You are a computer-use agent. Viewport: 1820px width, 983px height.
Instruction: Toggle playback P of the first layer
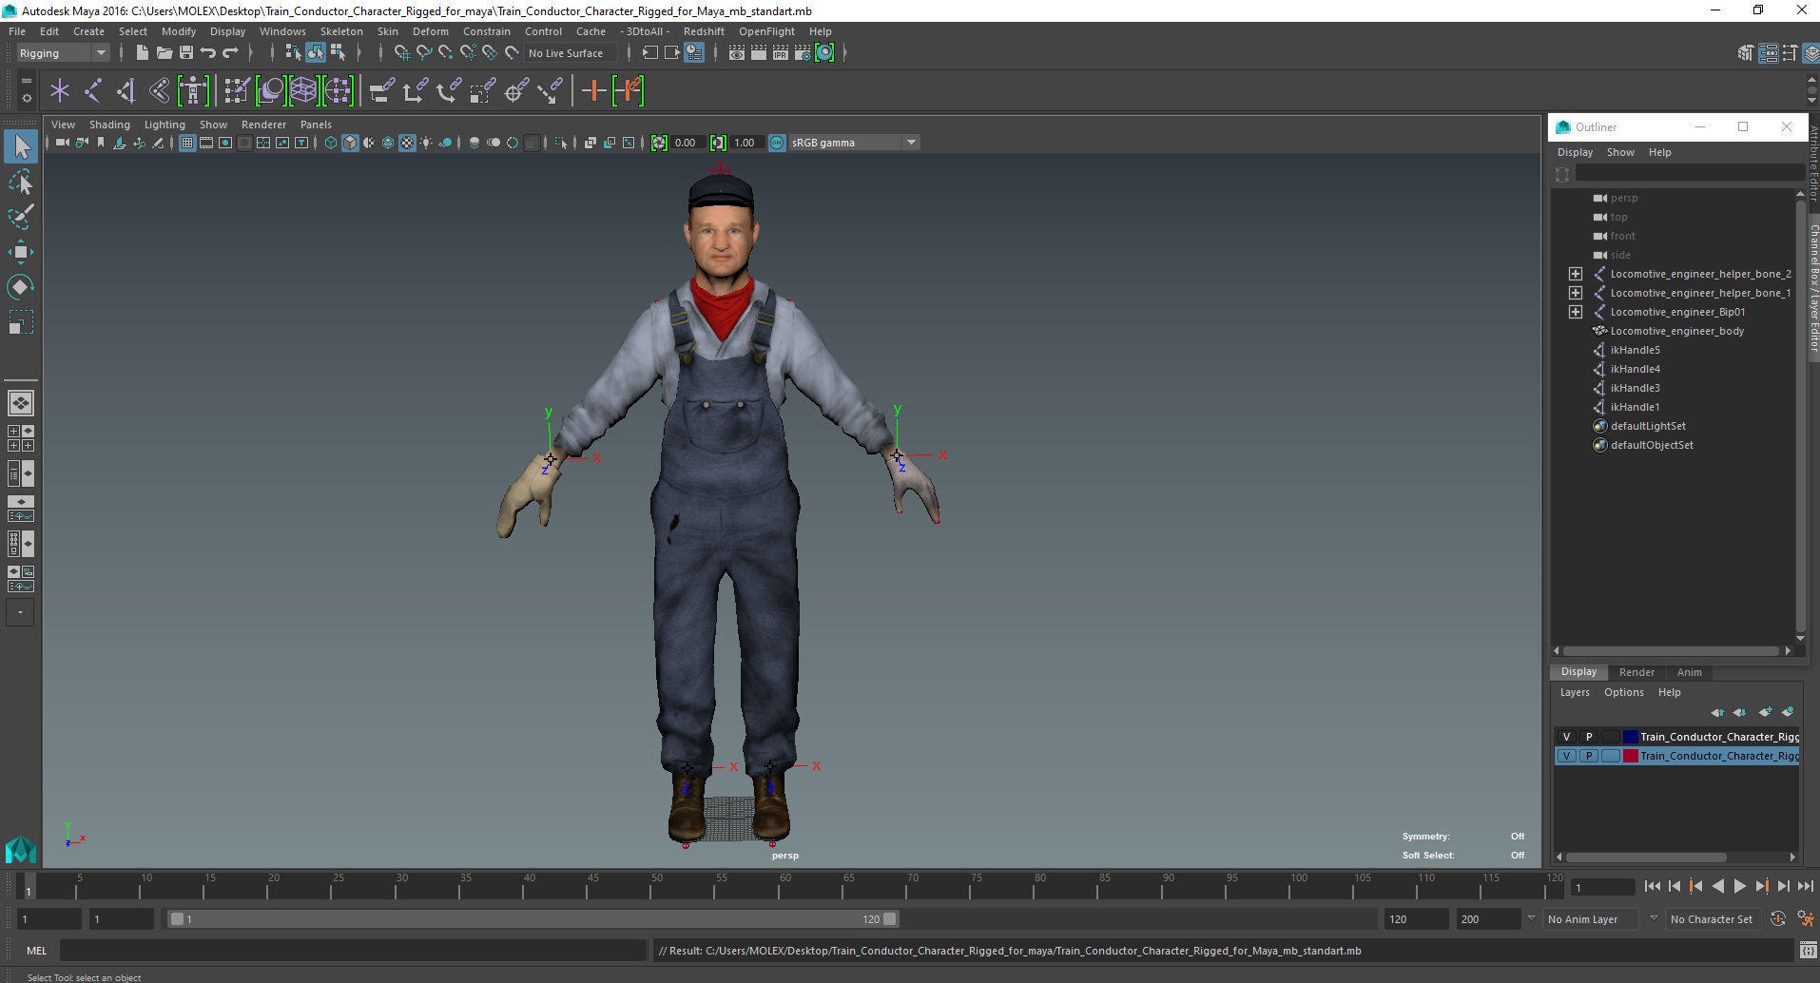pyautogui.click(x=1588, y=737)
